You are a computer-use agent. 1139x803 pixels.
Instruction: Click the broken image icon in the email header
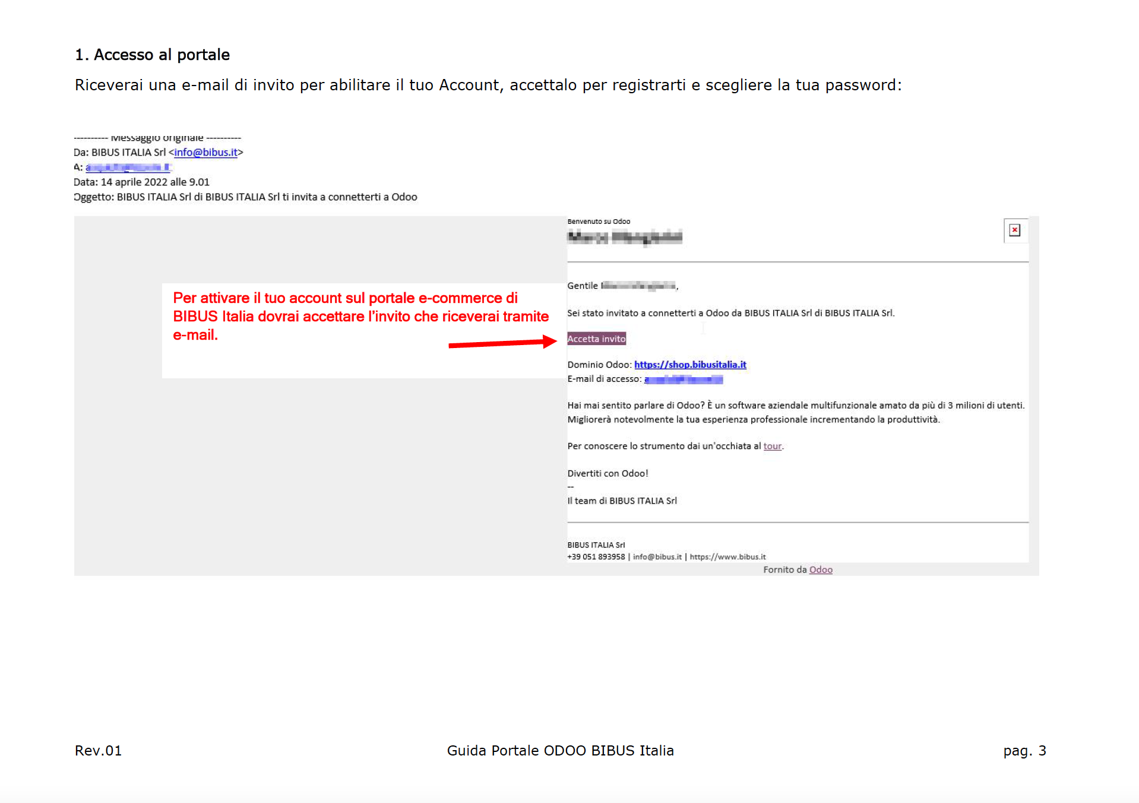point(1014,230)
